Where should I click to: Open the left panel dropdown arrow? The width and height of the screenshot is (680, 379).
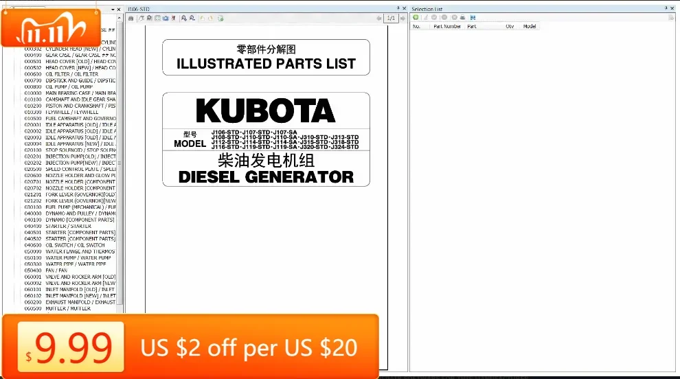point(113,9)
